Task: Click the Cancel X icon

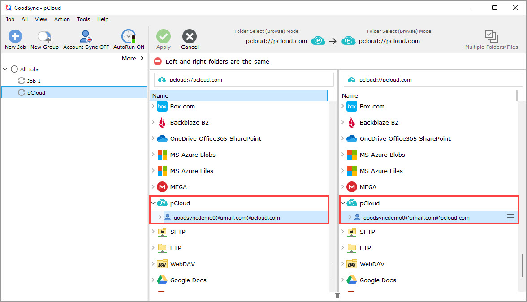Action: click(x=190, y=36)
